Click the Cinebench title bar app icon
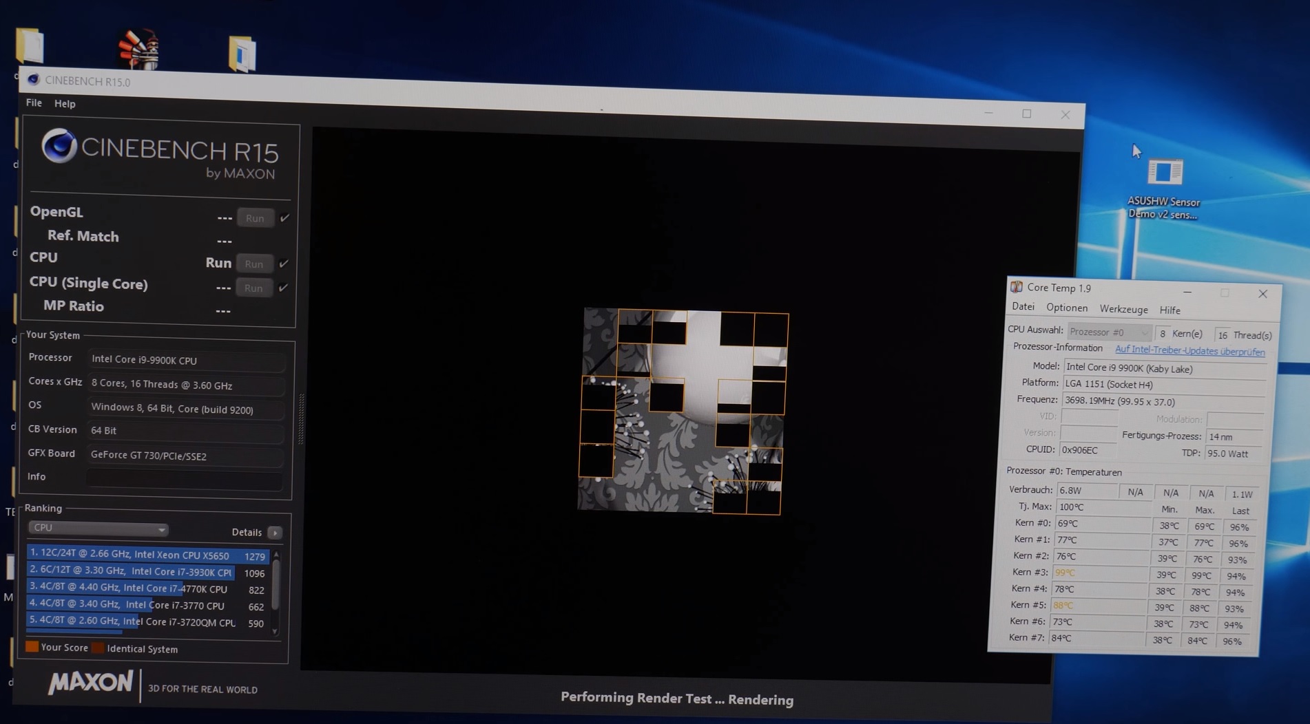1310x724 pixels. click(33, 79)
